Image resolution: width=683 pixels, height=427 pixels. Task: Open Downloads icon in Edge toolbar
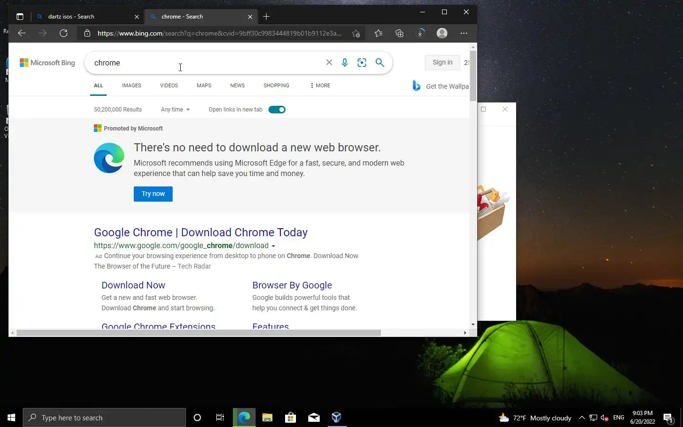coord(421,33)
